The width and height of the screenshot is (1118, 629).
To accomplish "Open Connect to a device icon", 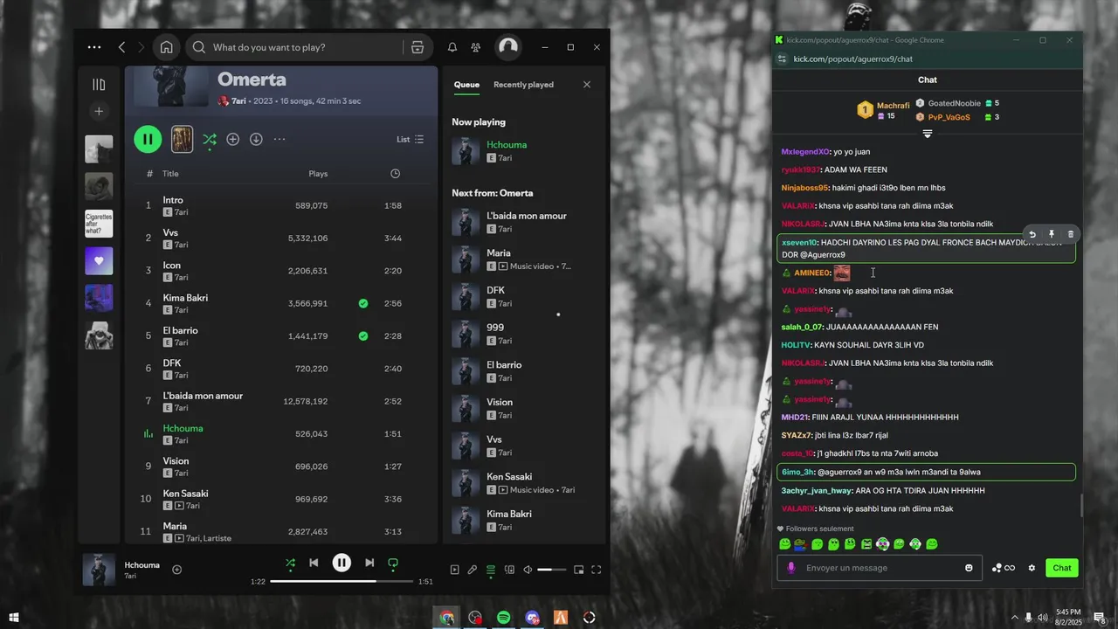I will [509, 570].
